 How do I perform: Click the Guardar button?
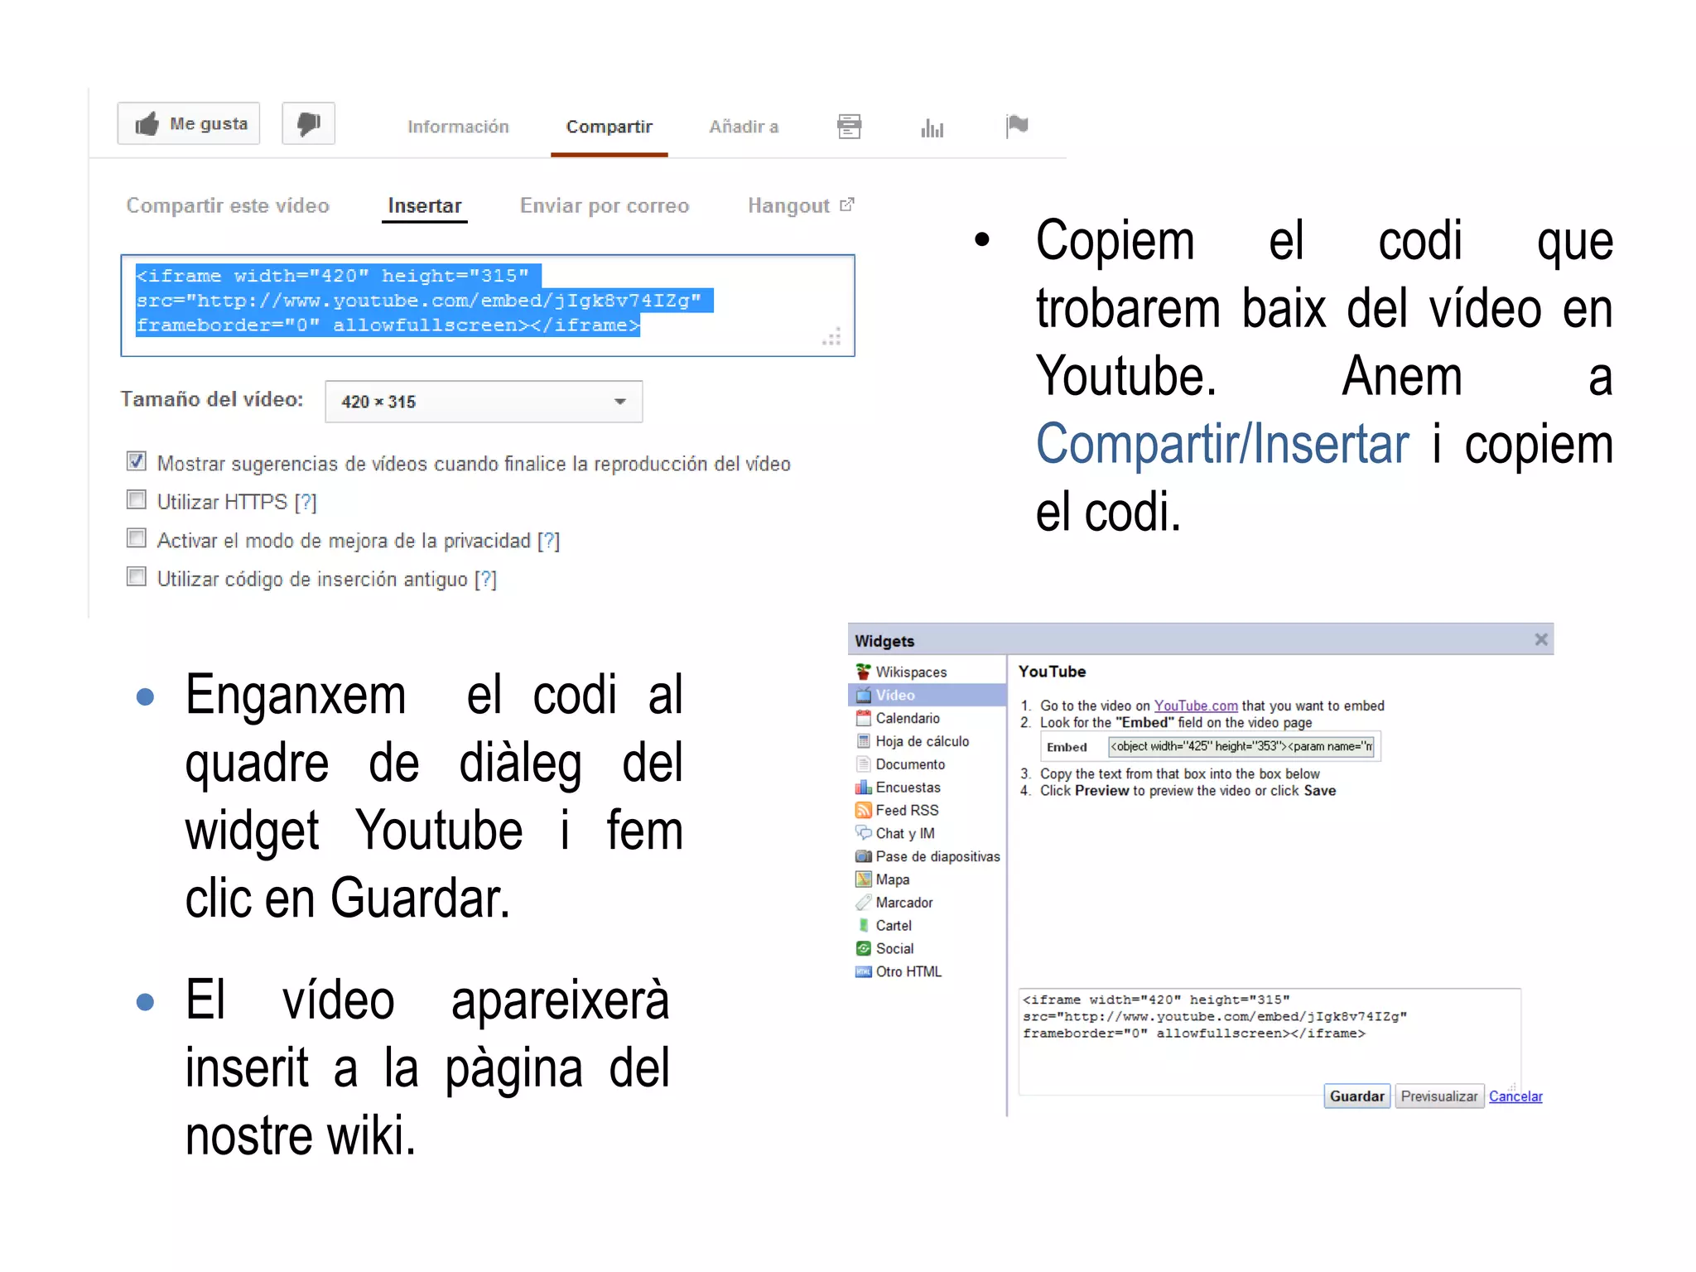pos(1356,1096)
